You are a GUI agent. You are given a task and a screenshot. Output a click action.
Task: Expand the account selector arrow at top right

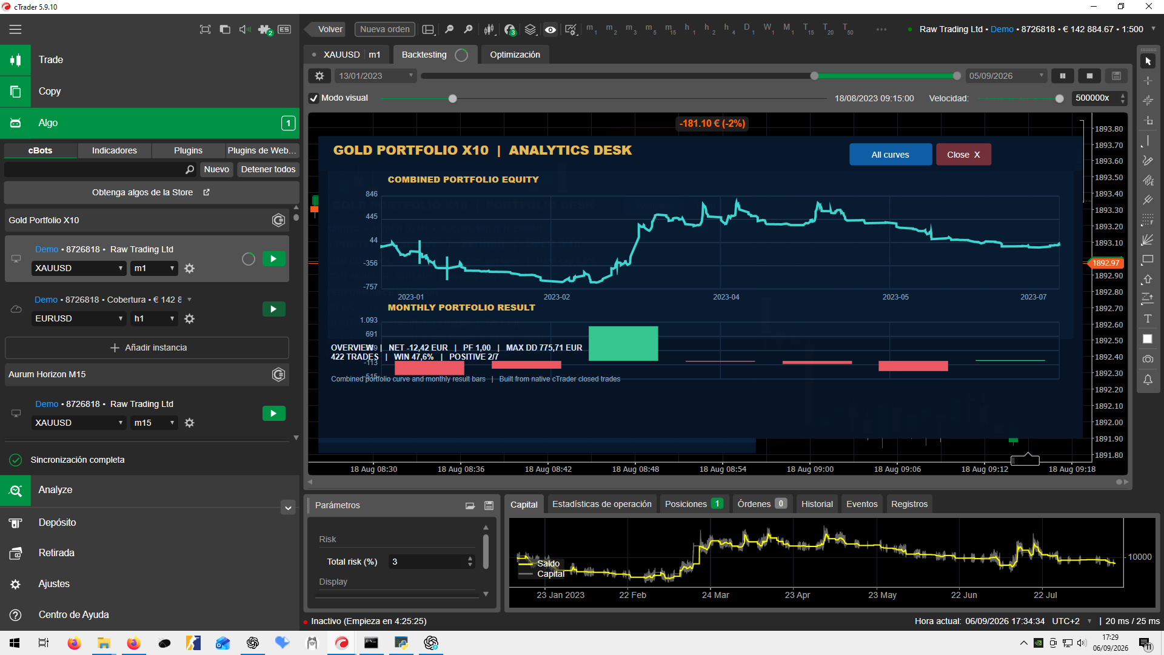(x=1153, y=29)
